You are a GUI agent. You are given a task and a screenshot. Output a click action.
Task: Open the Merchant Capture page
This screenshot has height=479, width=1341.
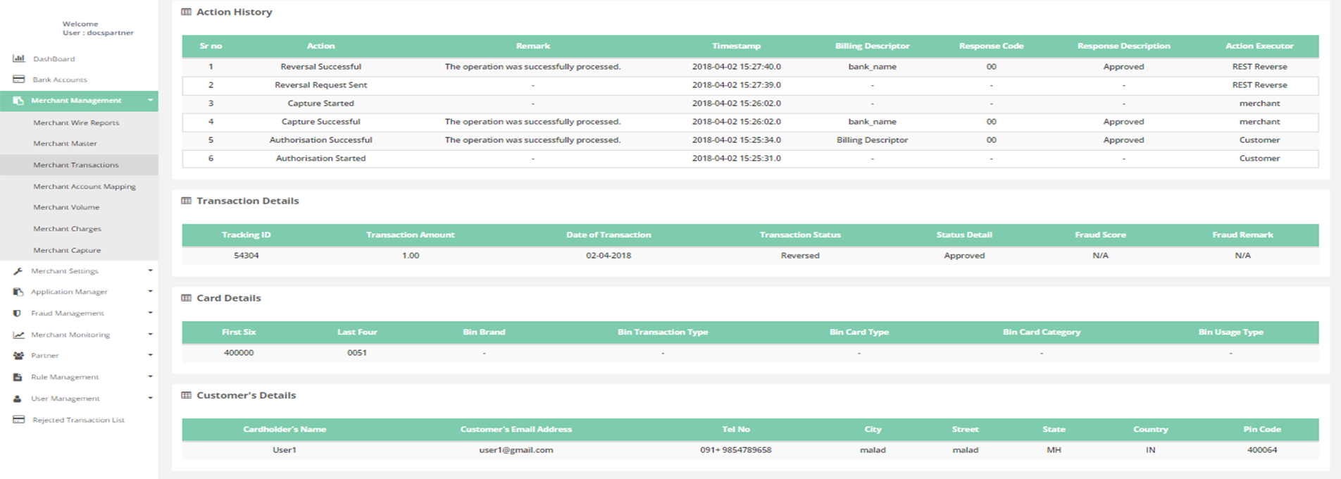[x=67, y=250]
